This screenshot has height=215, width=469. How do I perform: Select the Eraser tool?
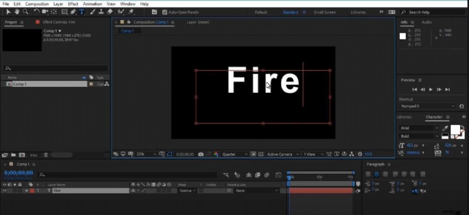(110, 12)
